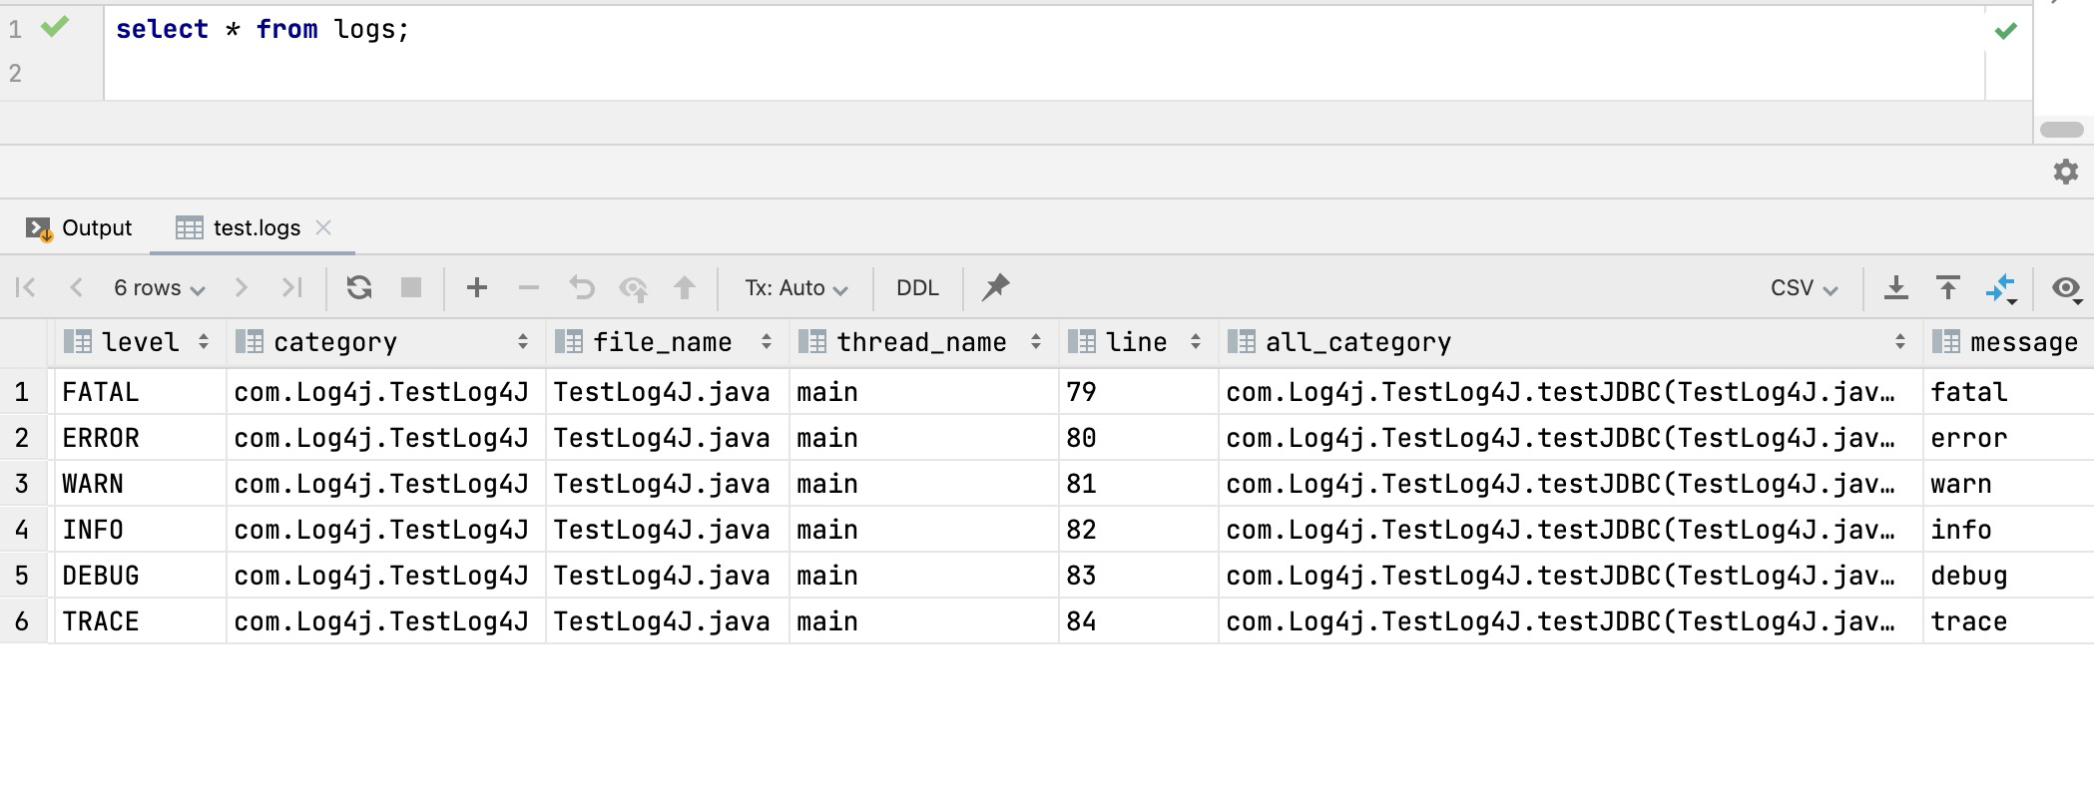Toggle the view options eye icon
The height and width of the screenshot is (802, 2094).
click(2066, 288)
